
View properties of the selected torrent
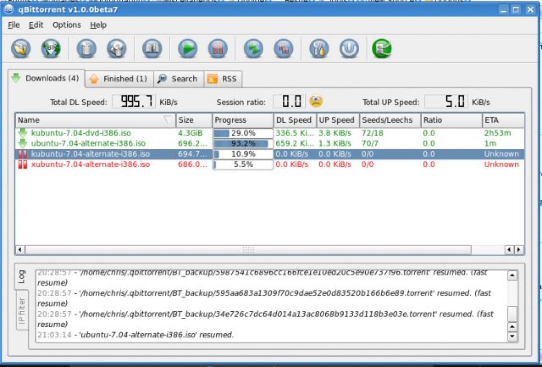tap(151, 48)
